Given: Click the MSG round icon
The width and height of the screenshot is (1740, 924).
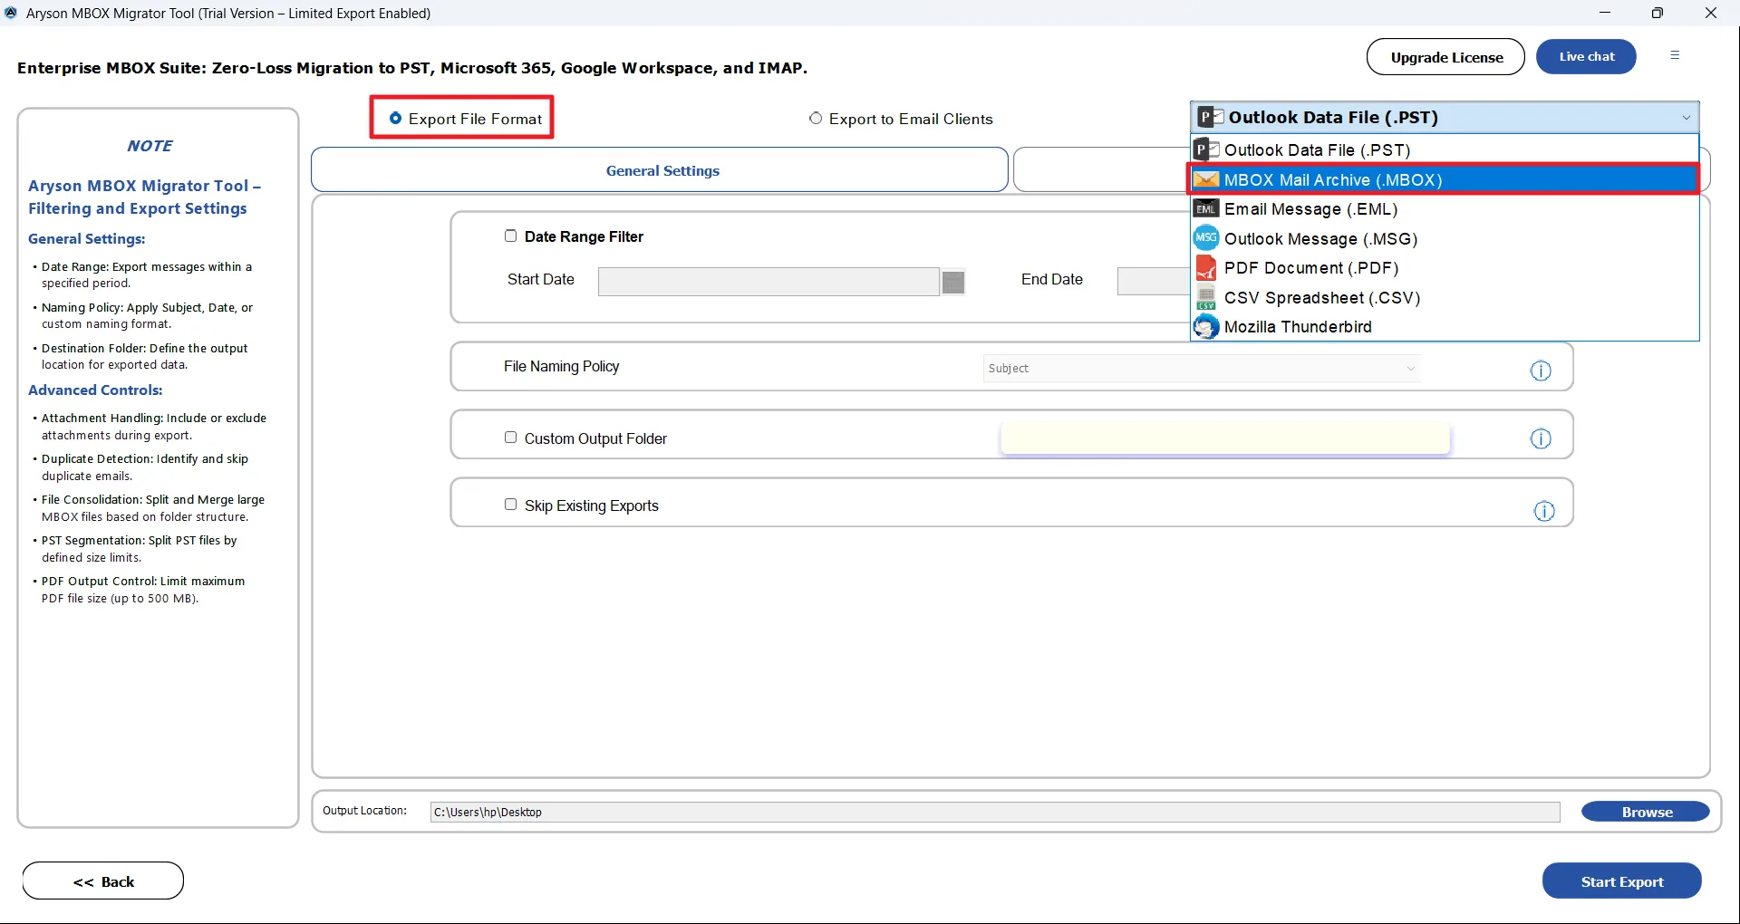Looking at the screenshot, I should tap(1206, 238).
